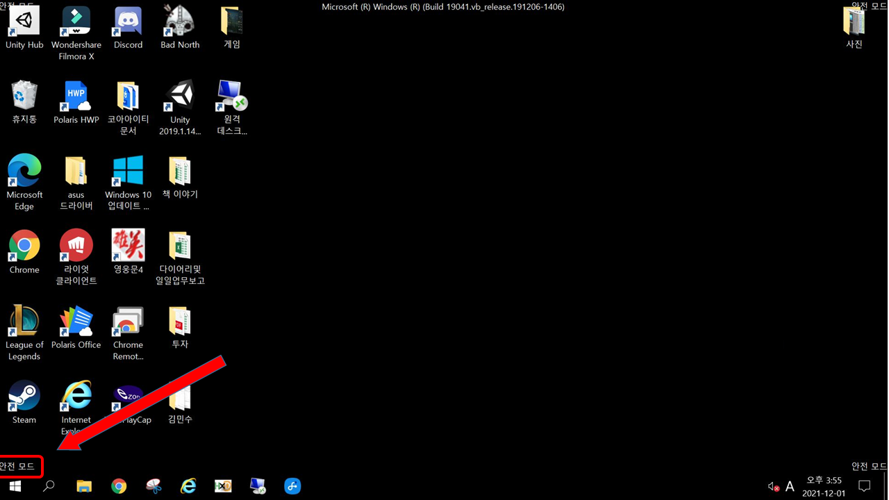The width and height of the screenshot is (889, 500).
Task: Select the 김민수 folder icon
Action: coord(180,403)
